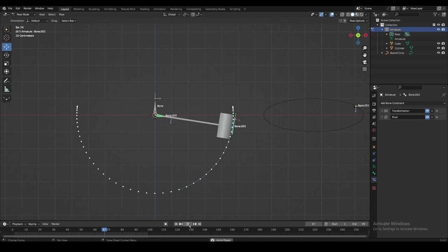Activate the Rotate tool

point(6,55)
